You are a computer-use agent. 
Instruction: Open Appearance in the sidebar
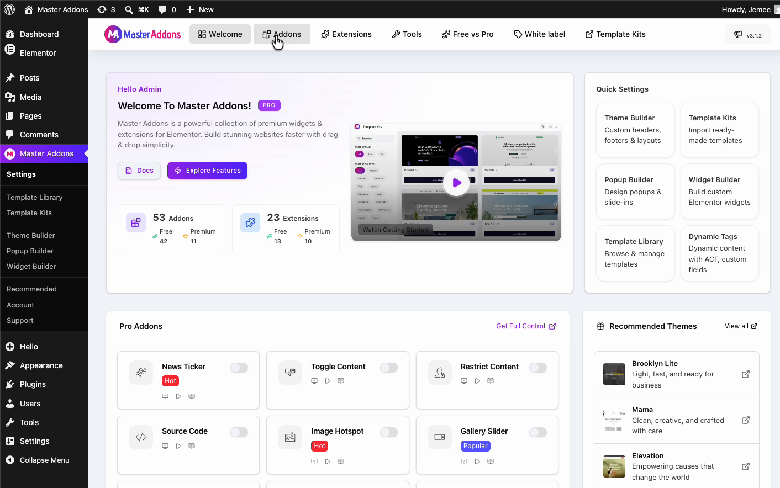[x=44, y=365]
